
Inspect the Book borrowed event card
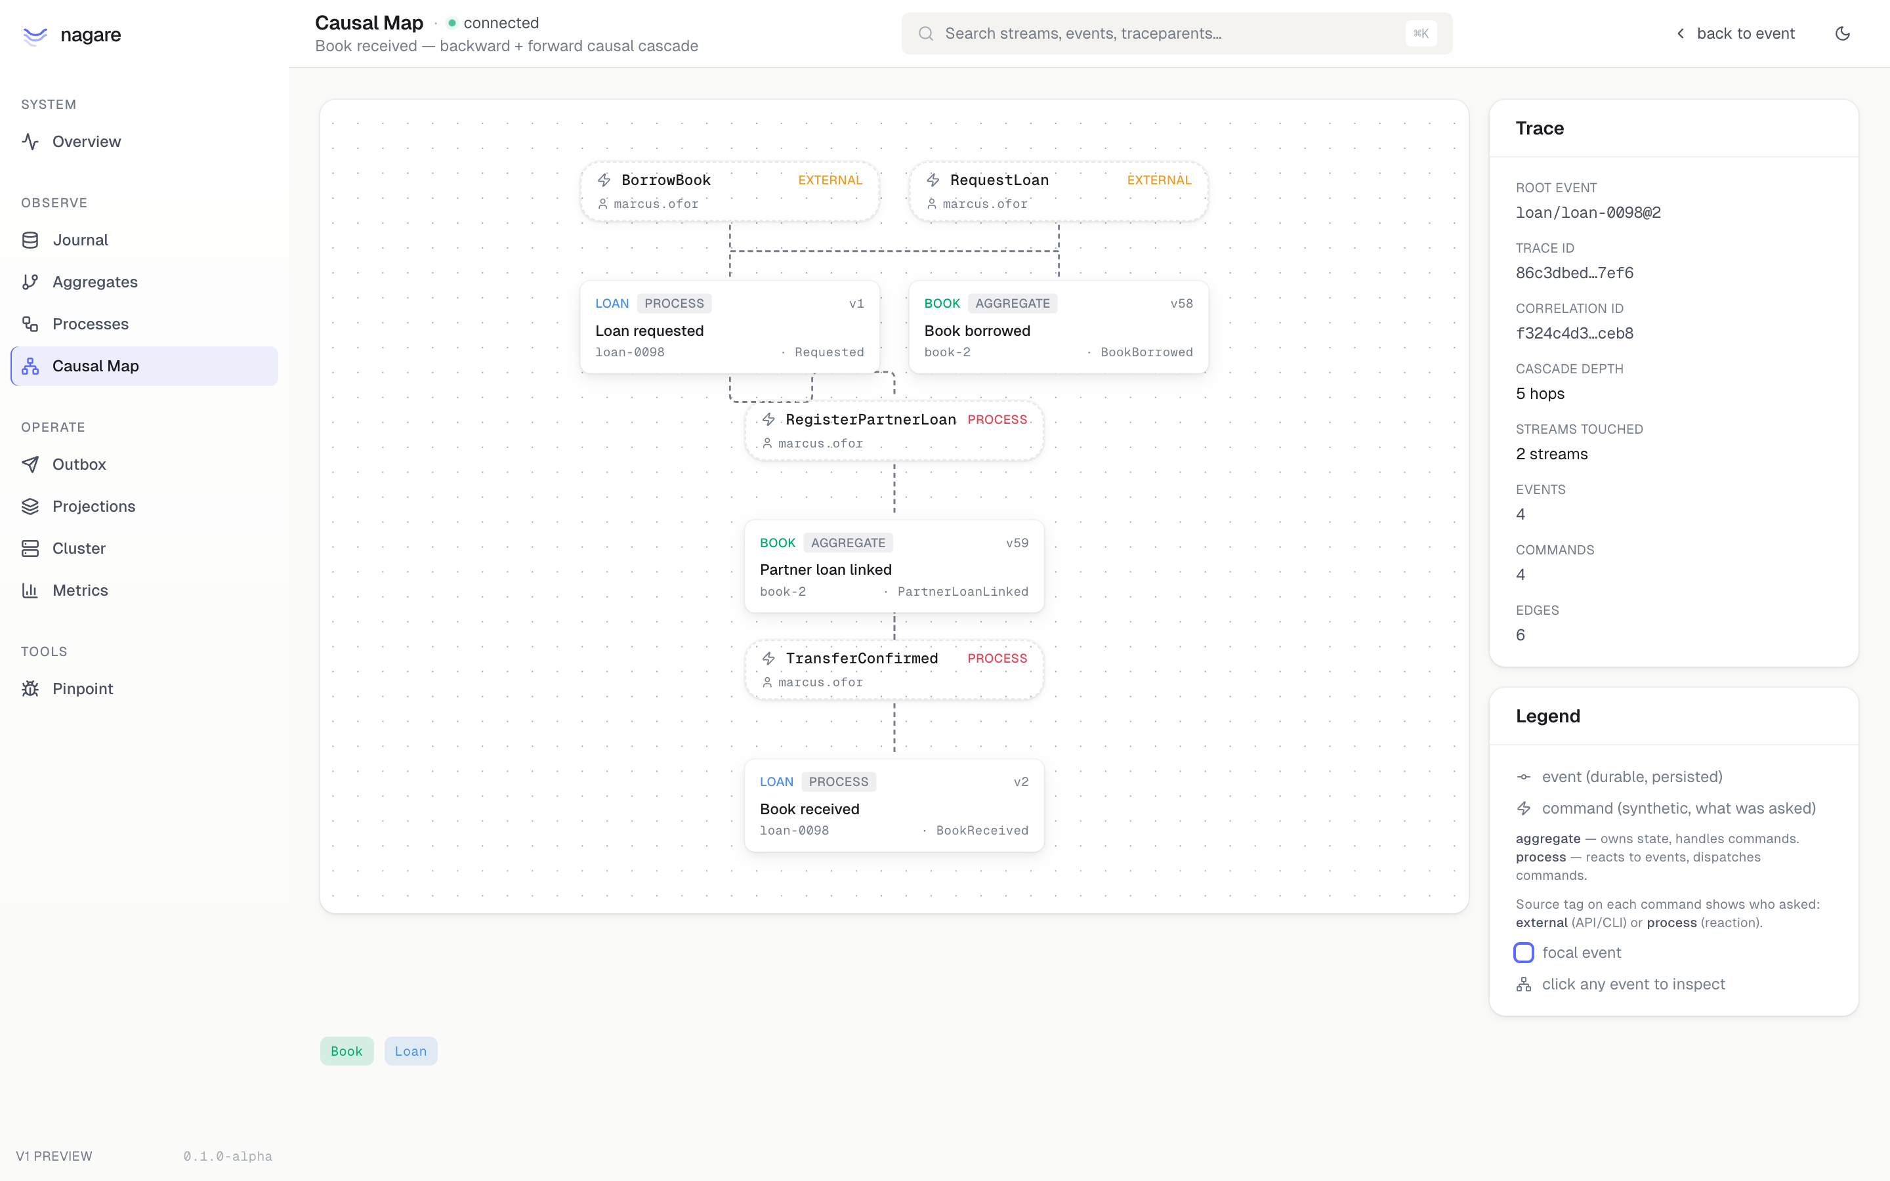pos(1059,327)
